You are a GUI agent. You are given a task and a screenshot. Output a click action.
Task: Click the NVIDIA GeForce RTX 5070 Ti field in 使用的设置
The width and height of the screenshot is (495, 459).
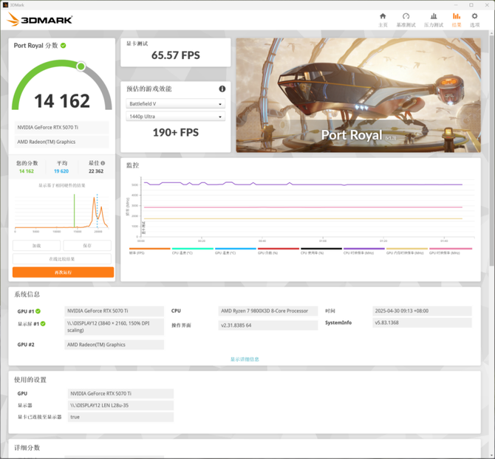(120, 394)
